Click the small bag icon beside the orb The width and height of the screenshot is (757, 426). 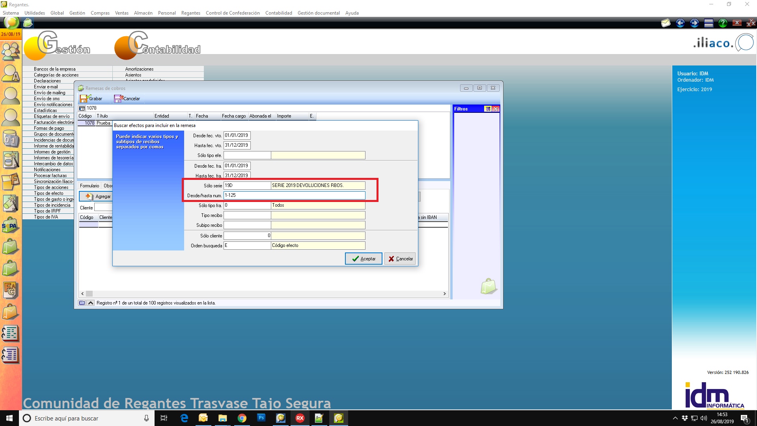pos(28,23)
